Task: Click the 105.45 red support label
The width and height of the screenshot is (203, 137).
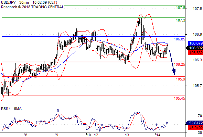Action: 180,98
